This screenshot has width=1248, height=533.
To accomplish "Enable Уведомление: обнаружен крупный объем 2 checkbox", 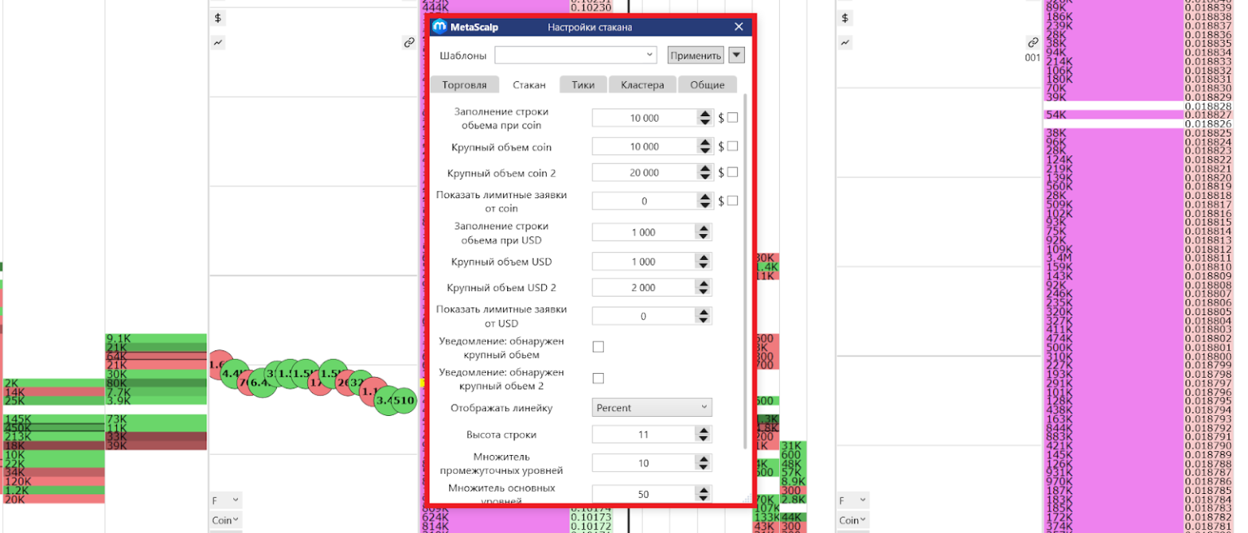I will (x=599, y=378).
